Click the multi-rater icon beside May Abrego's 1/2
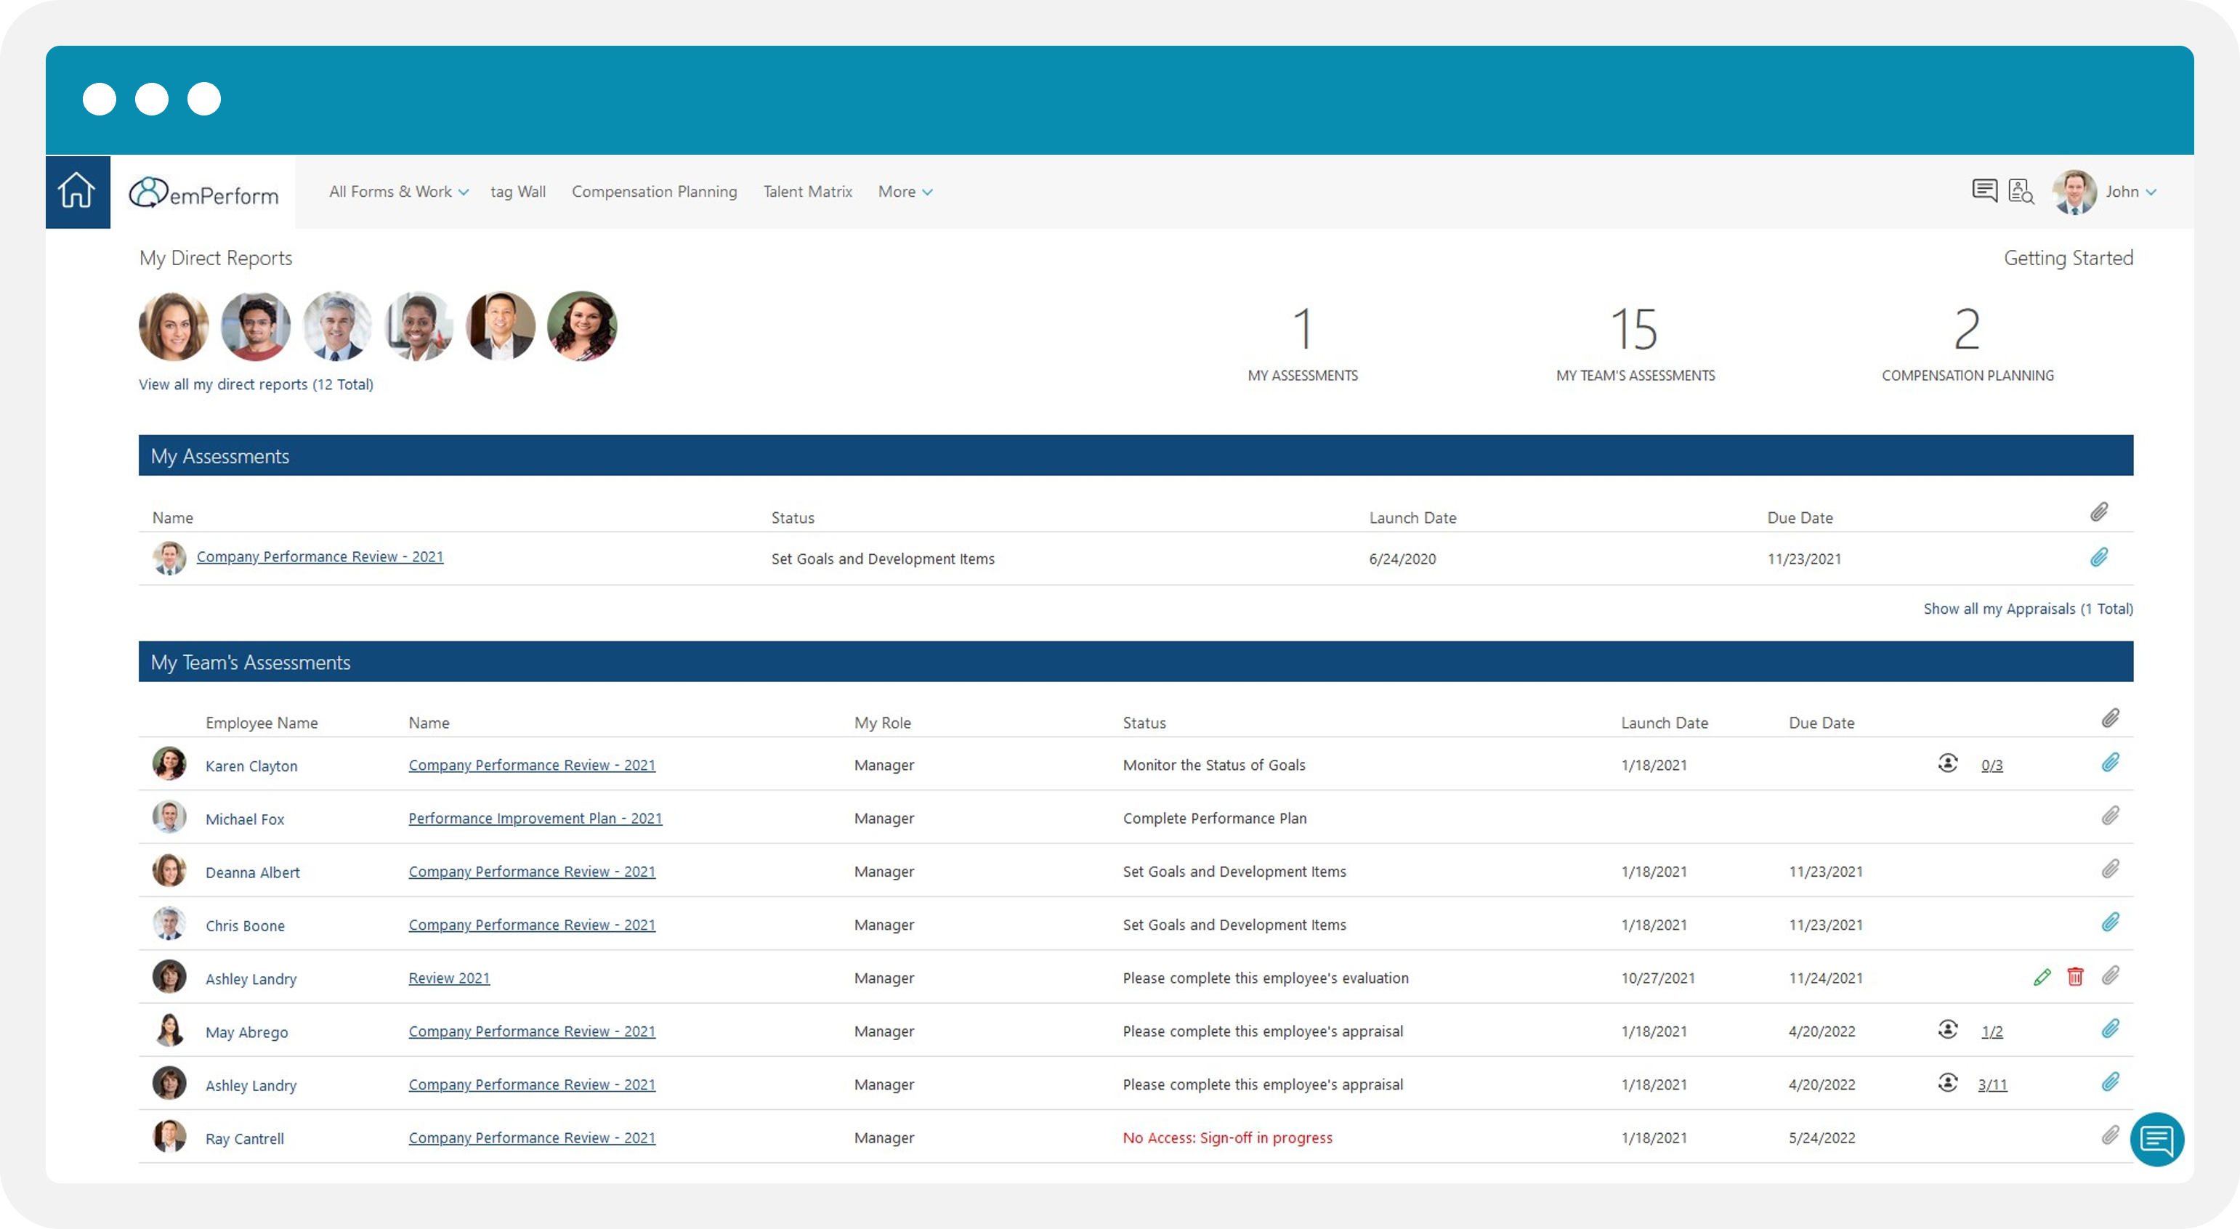The width and height of the screenshot is (2240, 1229). 1948,1030
